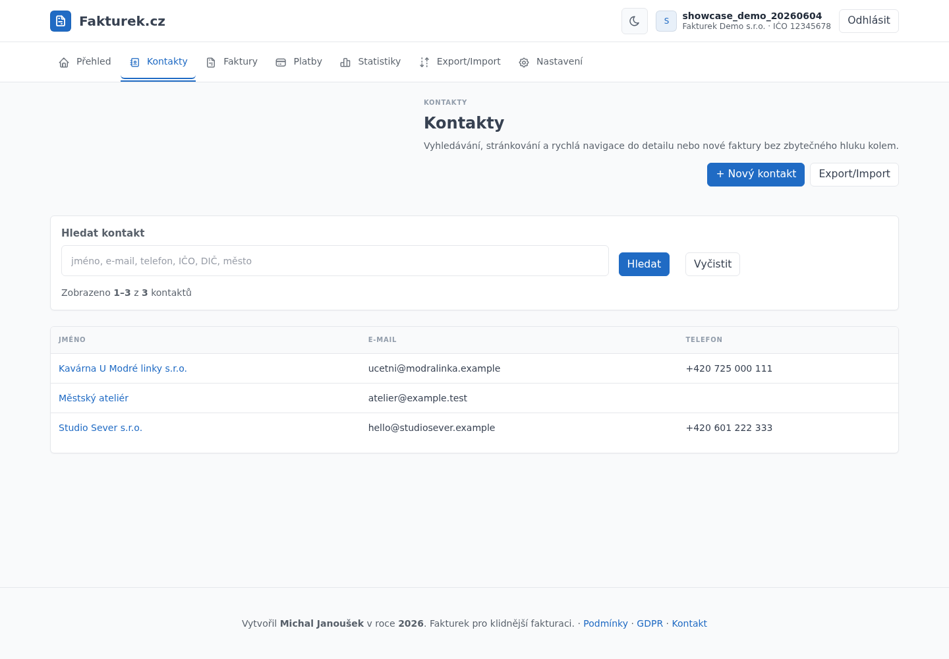Click email atelier@example.test
This screenshot has height=659, width=949.
click(x=418, y=398)
